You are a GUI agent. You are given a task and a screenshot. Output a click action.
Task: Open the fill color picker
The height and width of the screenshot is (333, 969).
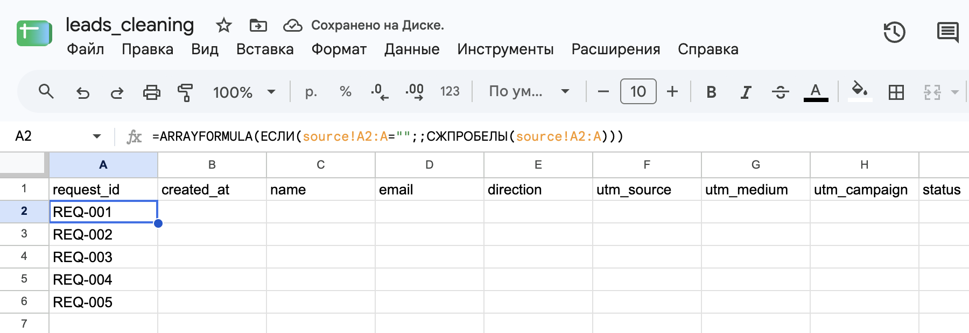point(860,90)
